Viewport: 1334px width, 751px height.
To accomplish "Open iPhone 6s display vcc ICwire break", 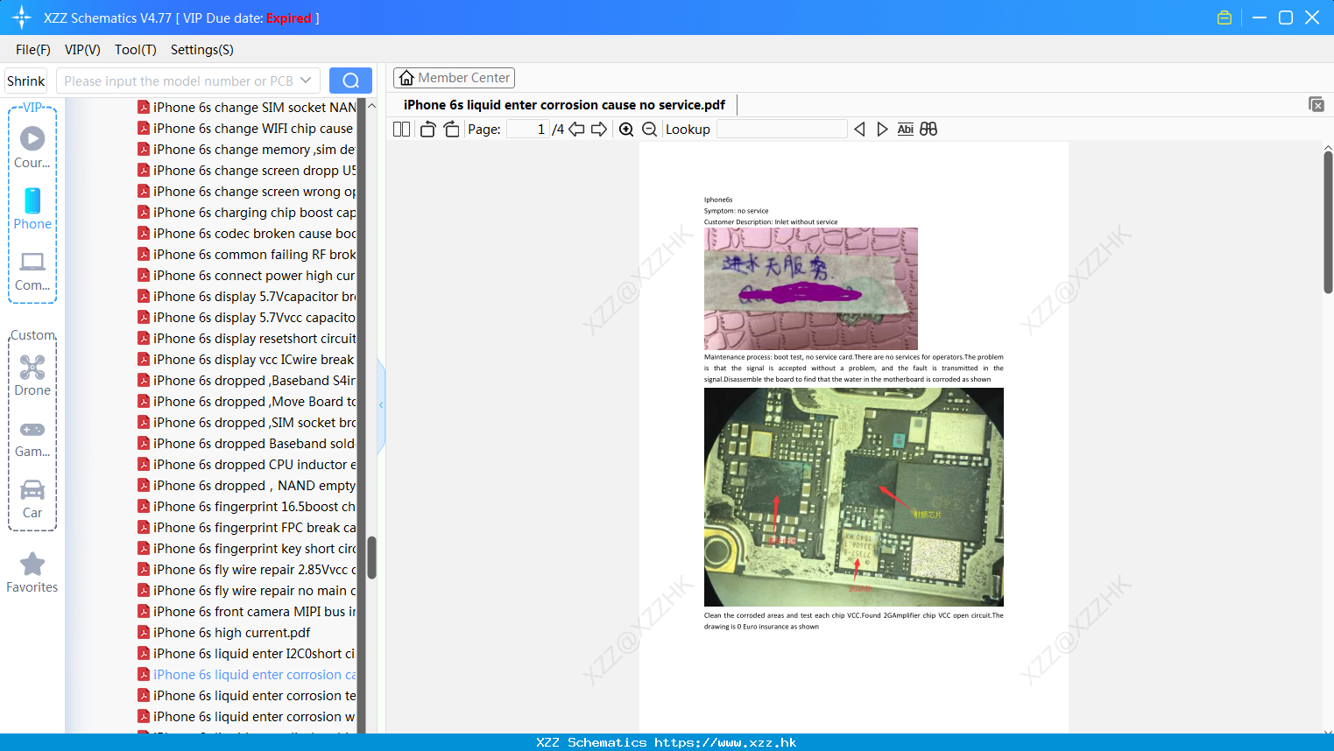I will [x=247, y=360].
